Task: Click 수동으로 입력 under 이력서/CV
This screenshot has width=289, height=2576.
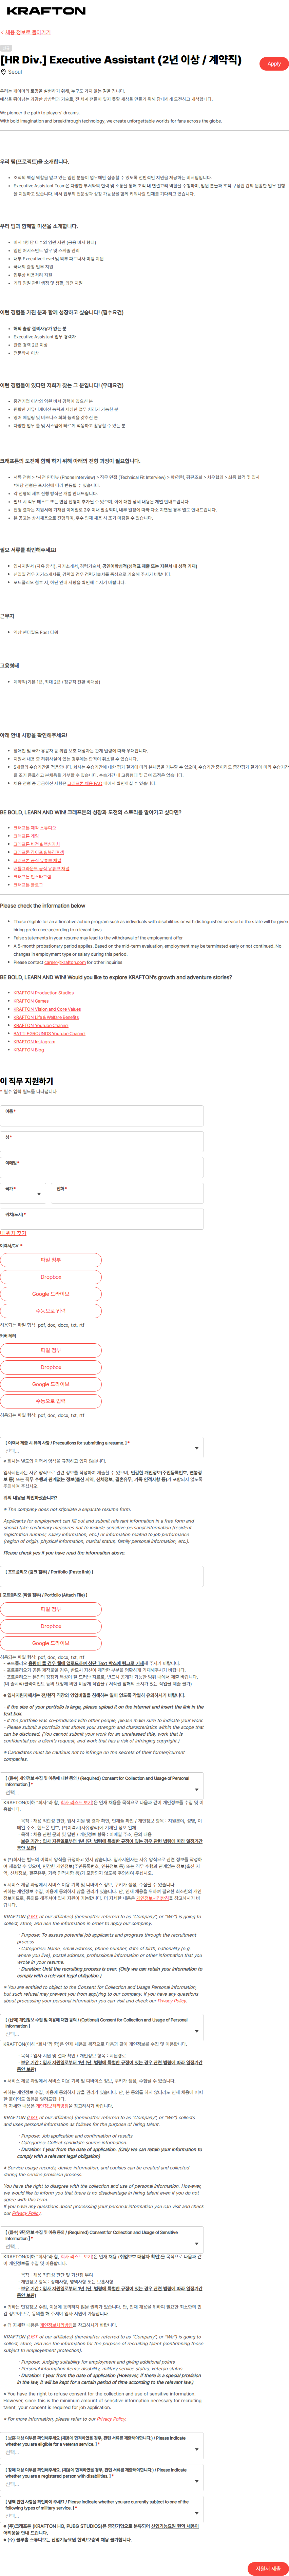Action: pos(51,1311)
